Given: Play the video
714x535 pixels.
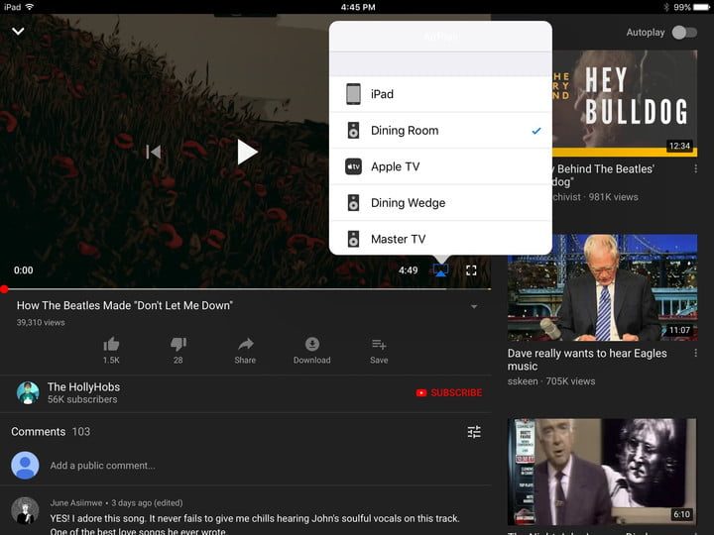Looking at the screenshot, I should (247, 152).
